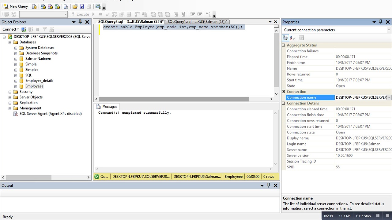This screenshot has width=392, height=220.
Task: Pin the Object Explorer panel
Action: [80, 22]
